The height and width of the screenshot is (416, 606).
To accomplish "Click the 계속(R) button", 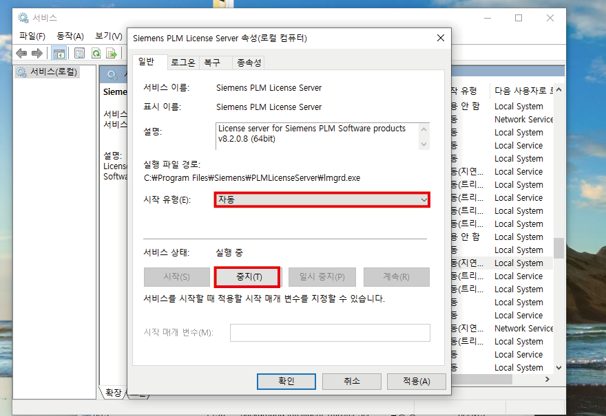I will pyautogui.click(x=396, y=276).
